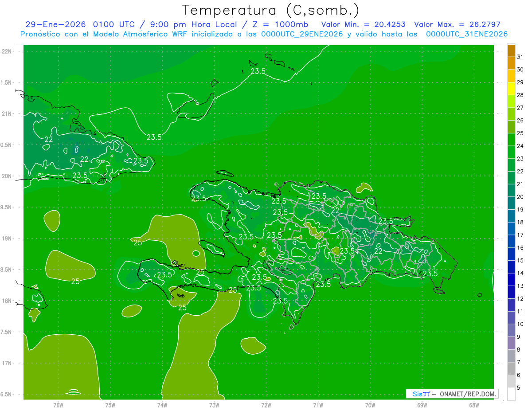Select the purple legend swatch between 9 and 10
The height and width of the screenshot is (411, 532).
[511, 330]
